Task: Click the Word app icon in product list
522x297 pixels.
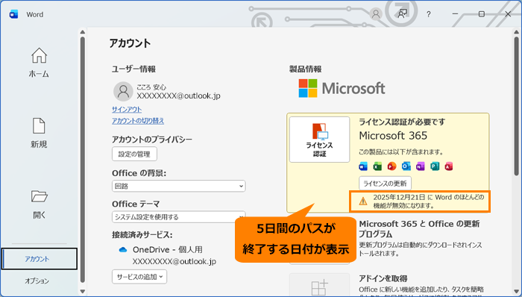Action: [x=363, y=166]
